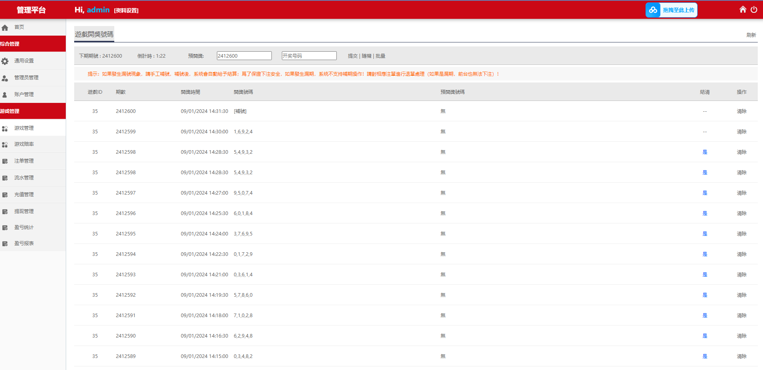
Task: Click the admin icon beside 管理员管理
Action: click(5, 78)
